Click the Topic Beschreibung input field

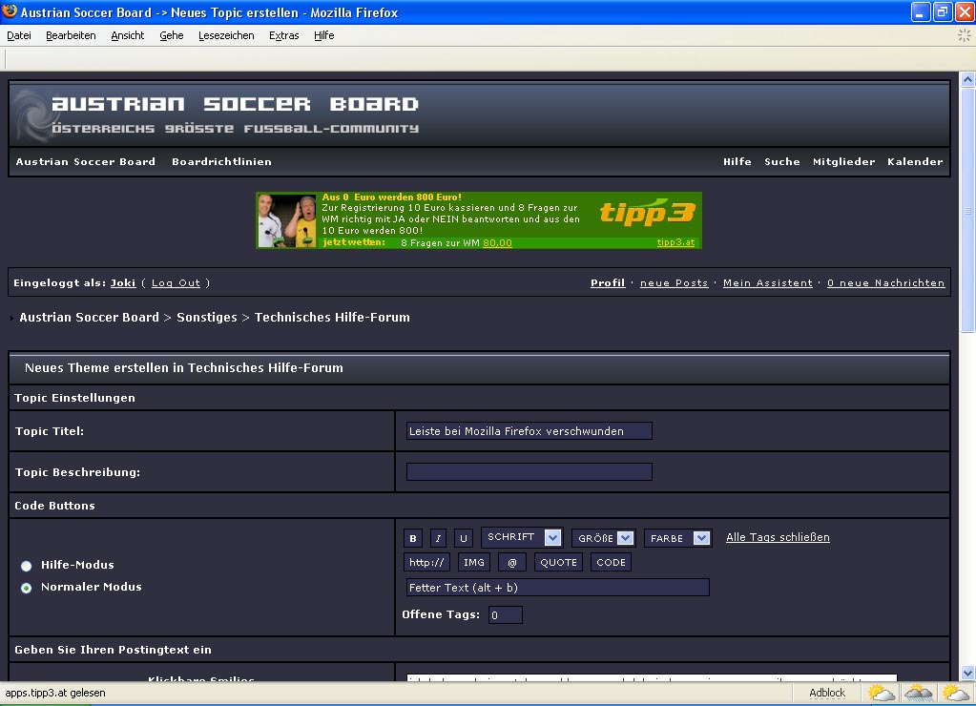coord(530,472)
